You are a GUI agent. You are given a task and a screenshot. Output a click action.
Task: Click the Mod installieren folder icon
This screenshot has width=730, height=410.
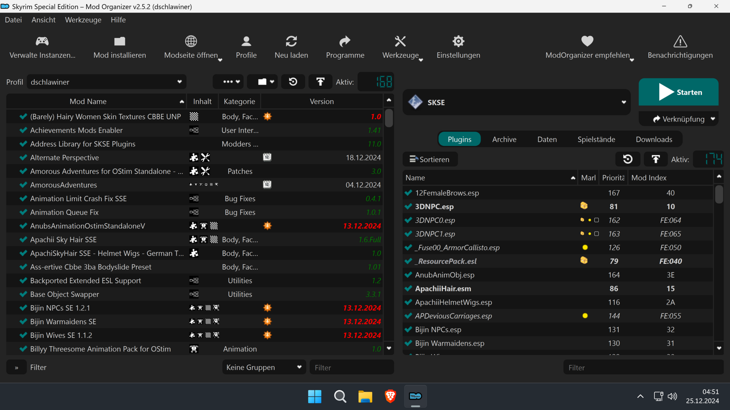[120, 41]
